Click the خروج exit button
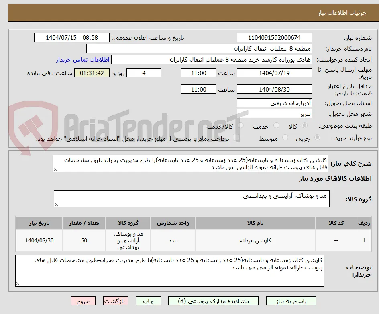The width and height of the screenshot is (379, 314). (83, 301)
